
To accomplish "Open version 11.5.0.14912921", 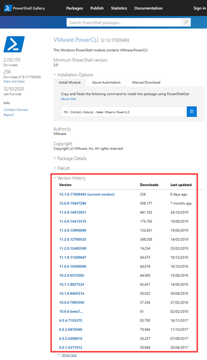I will click(73, 212).
